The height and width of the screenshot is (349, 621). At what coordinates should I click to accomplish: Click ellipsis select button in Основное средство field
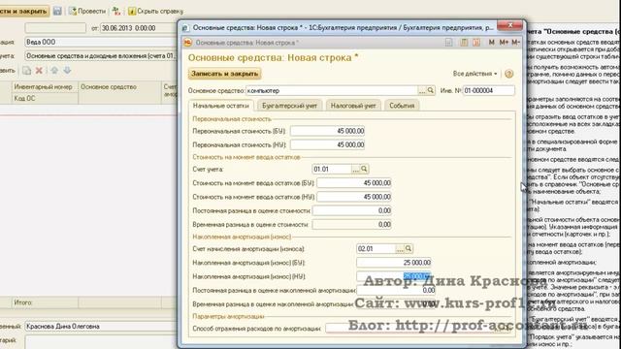[x=422, y=90]
